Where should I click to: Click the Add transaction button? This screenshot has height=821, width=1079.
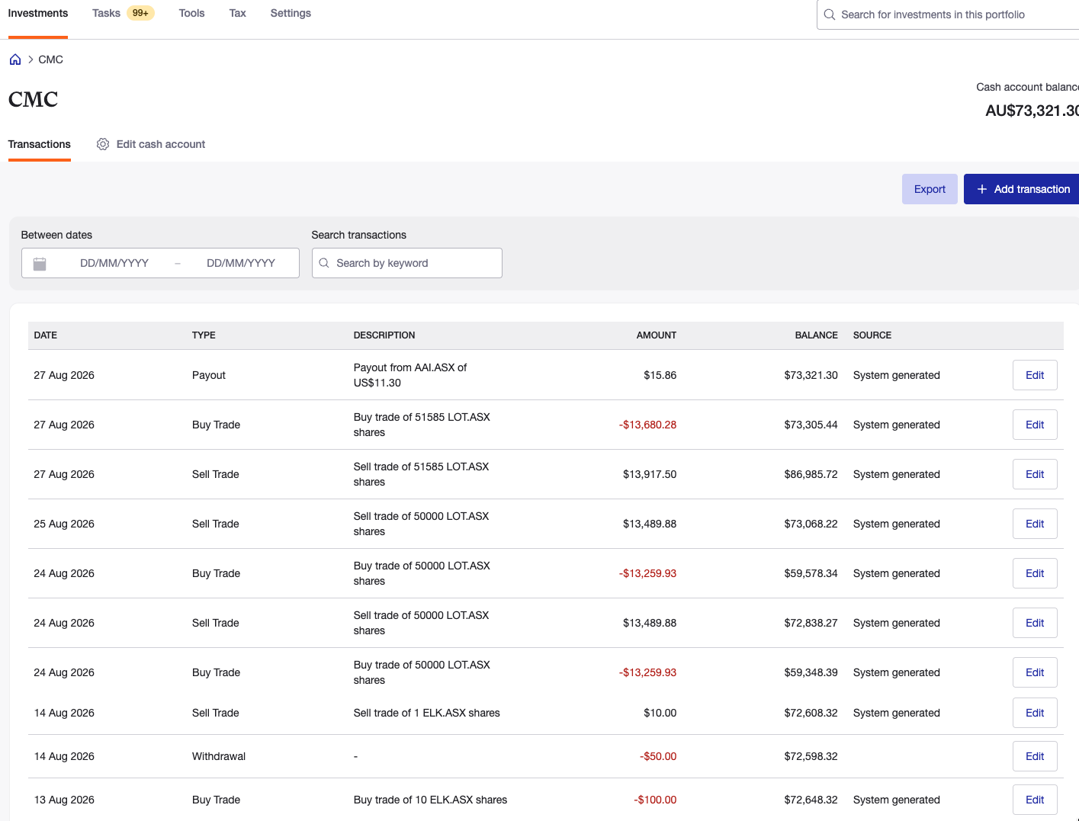coord(1022,189)
